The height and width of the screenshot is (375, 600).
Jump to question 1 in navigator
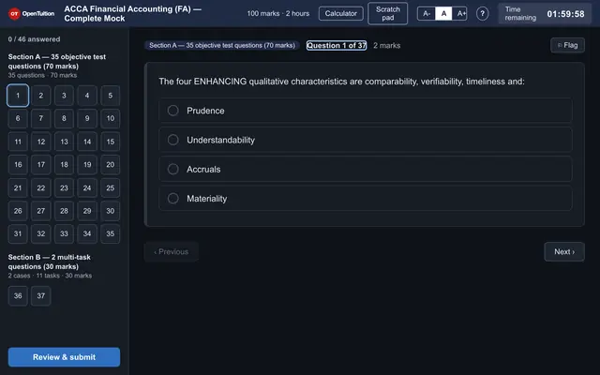point(18,96)
